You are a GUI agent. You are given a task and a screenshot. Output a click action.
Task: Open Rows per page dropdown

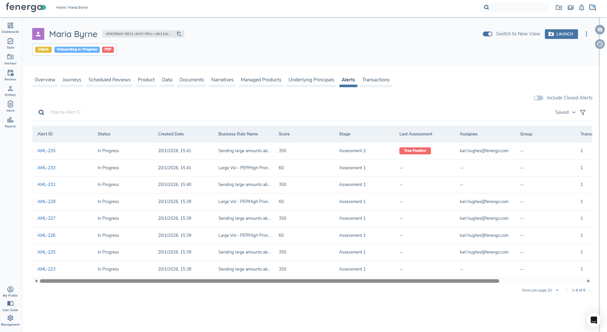point(557,290)
